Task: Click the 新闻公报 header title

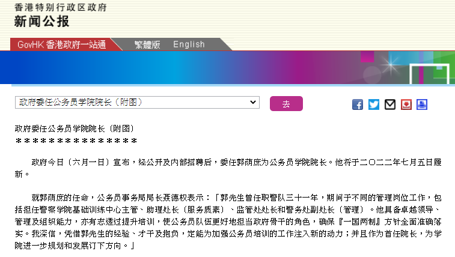Action: click(42, 22)
